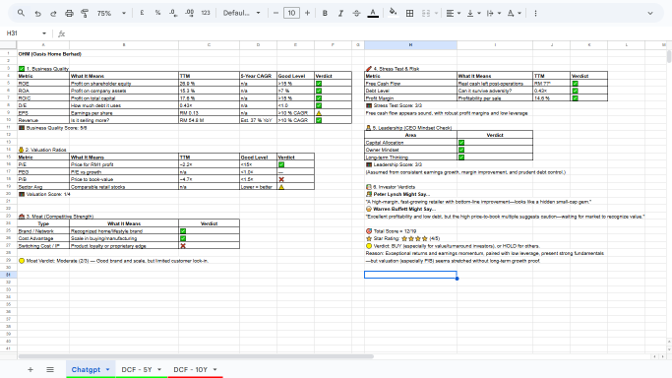The image size is (672, 378).
Task: Click the Capital Allocation verdict checkbox
Action: (461, 143)
